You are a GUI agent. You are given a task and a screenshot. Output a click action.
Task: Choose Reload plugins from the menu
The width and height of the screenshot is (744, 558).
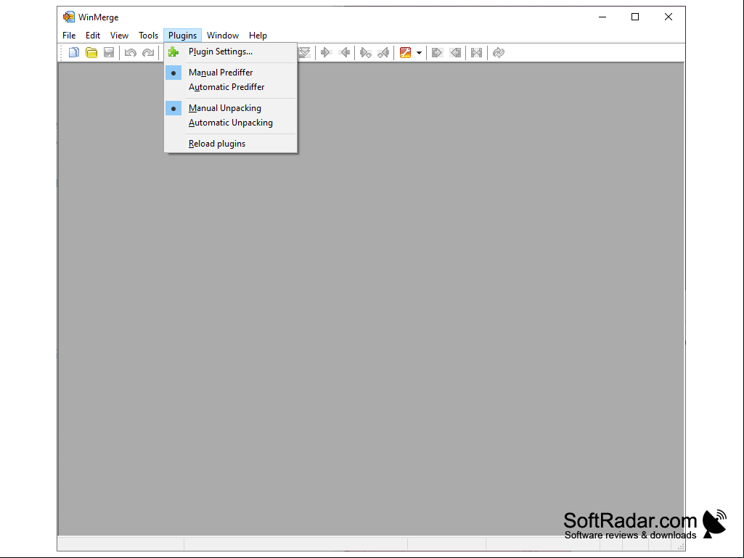tap(231, 144)
